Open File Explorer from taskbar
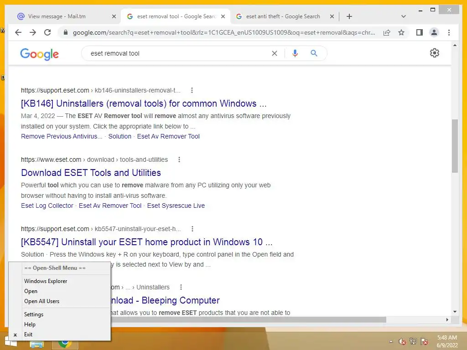 click(x=36, y=345)
